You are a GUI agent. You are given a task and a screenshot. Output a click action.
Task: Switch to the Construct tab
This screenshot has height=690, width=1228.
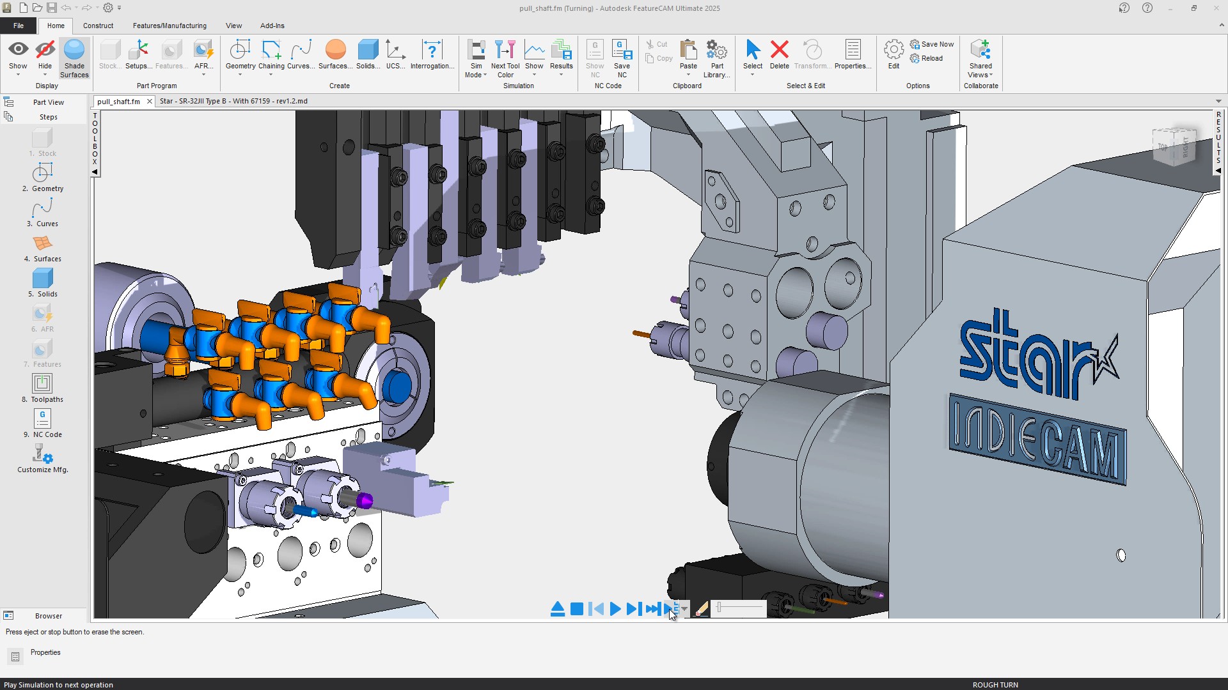tap(98, 26)
